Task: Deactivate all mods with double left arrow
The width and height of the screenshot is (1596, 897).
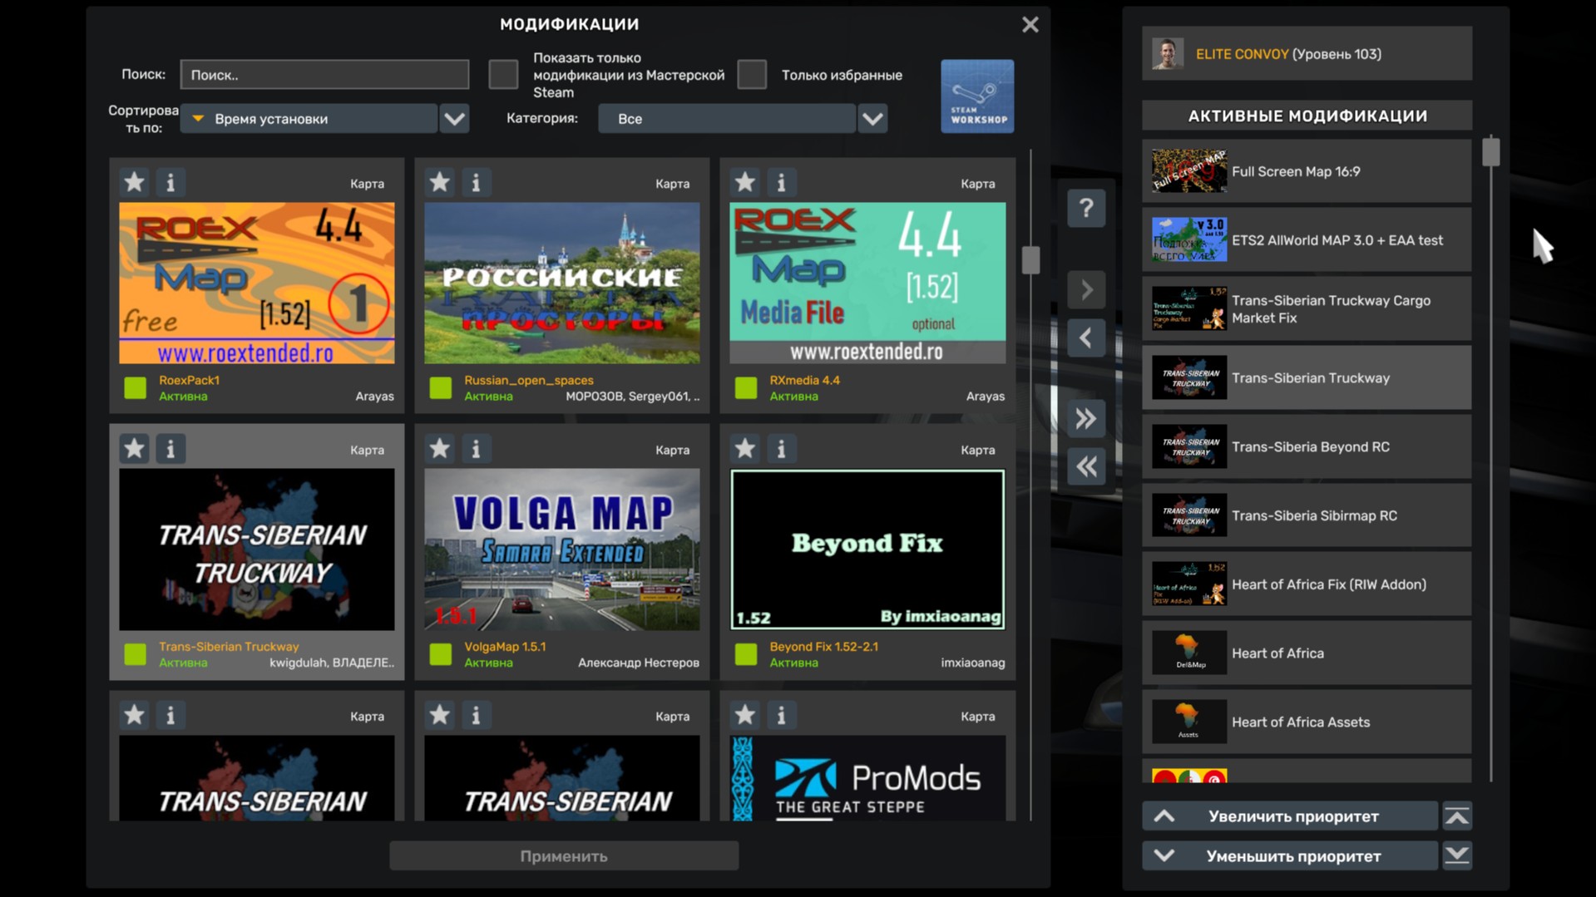Action: click(x=1086, y=466)
